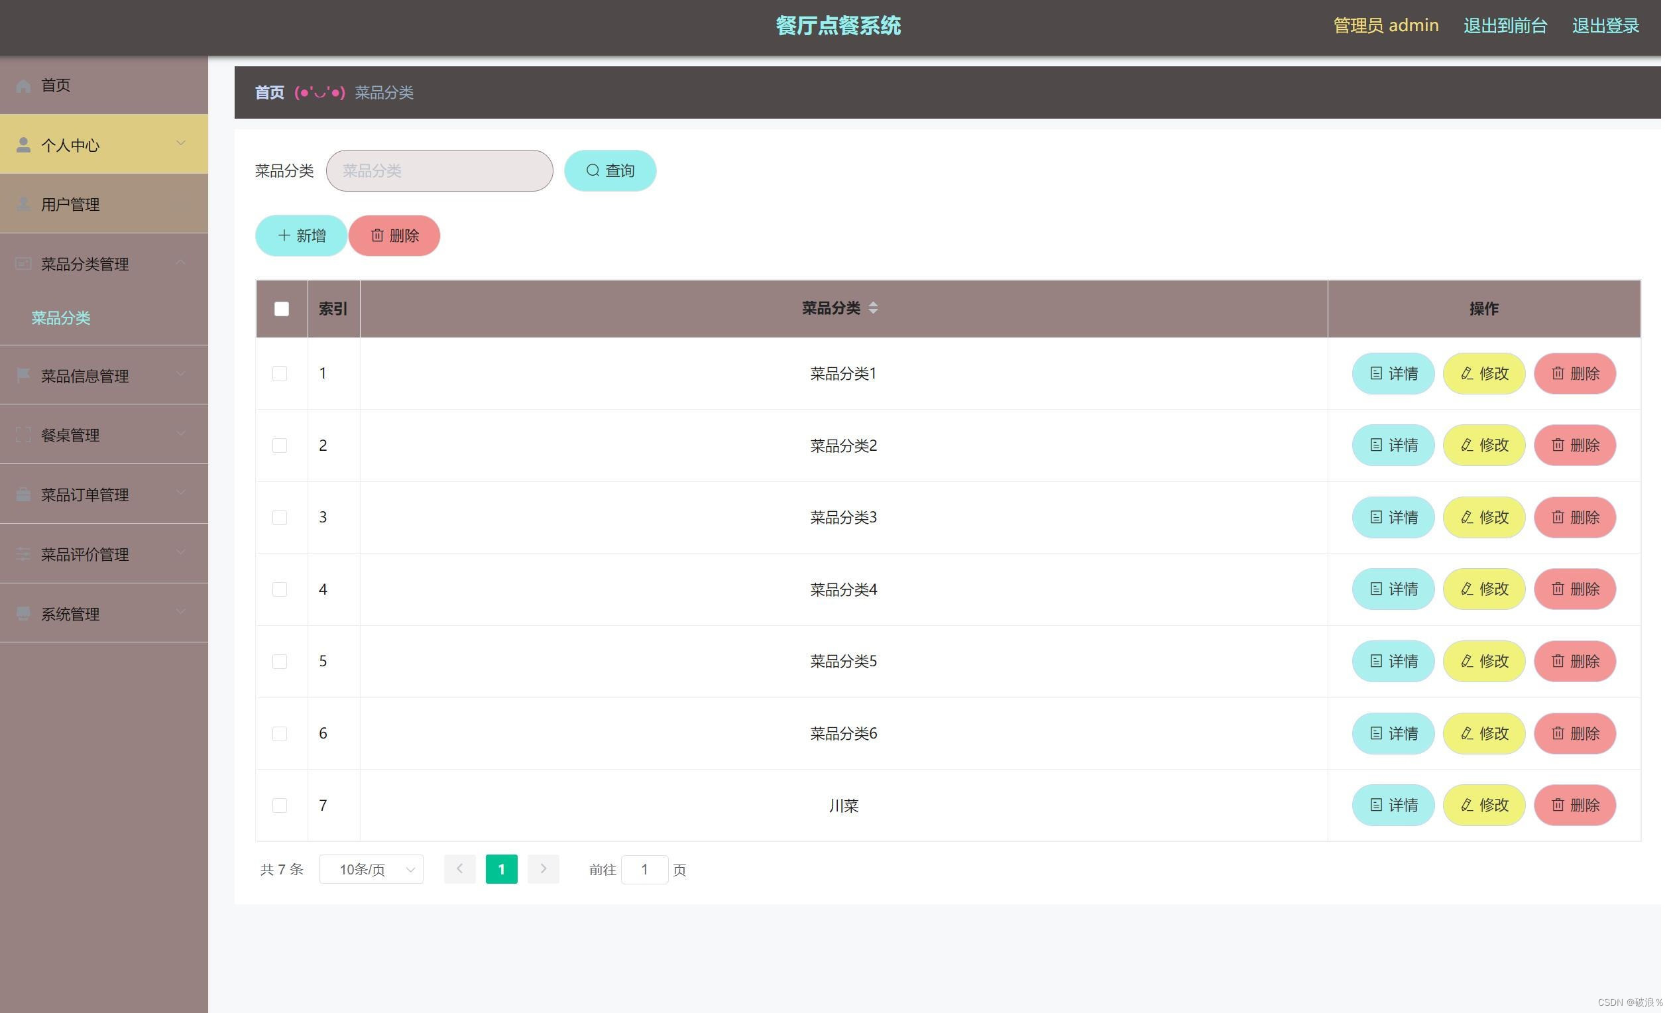
Task: Click the 餐厅点餐系统 title
Action: (x=838, y=26)
